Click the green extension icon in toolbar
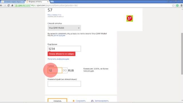Screen dimensions: 183x103 177,5
